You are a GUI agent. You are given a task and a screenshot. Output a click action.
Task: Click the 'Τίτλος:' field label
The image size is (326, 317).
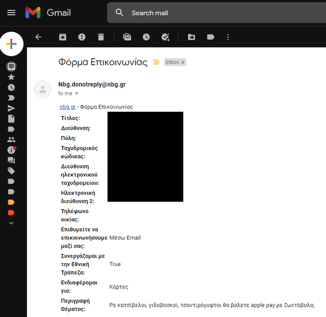[x=70, y=118]
